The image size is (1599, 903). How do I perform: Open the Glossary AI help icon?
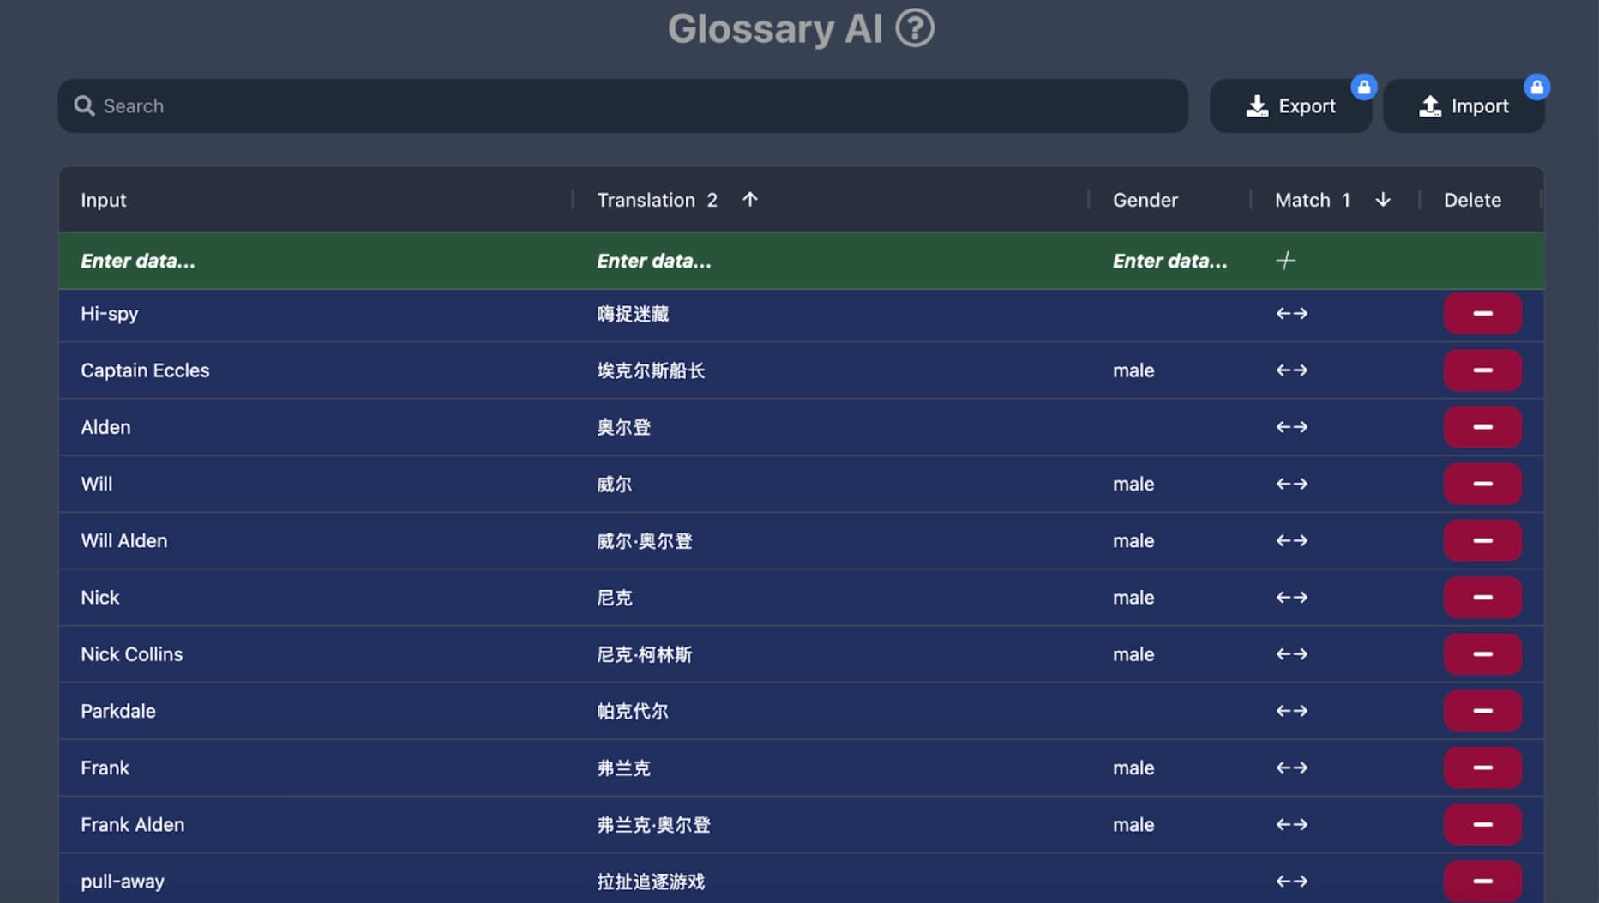(x=916, y=28)
